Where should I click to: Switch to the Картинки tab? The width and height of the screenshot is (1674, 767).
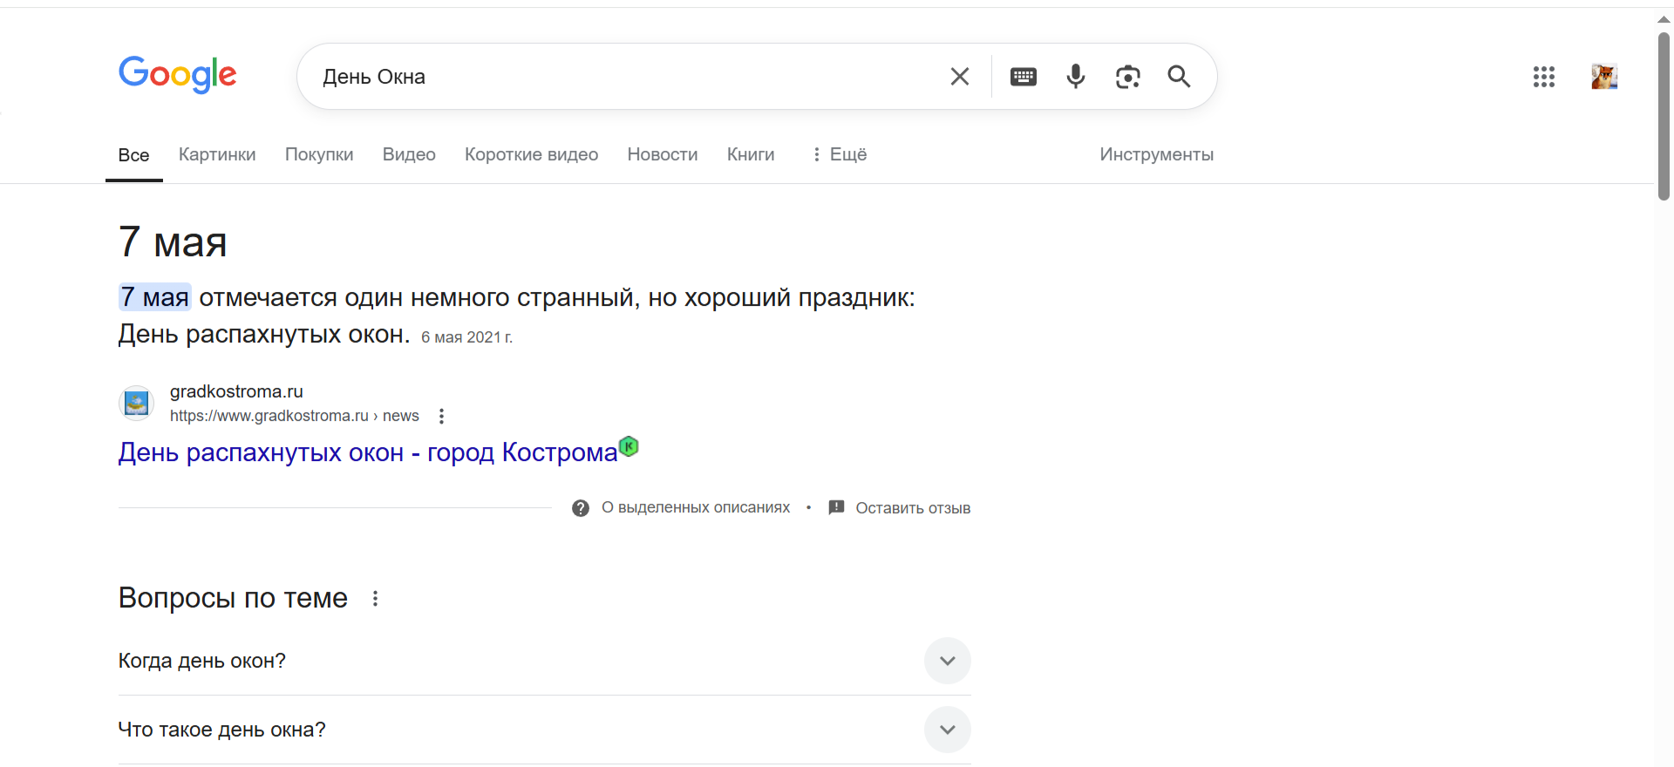(217, 154)
